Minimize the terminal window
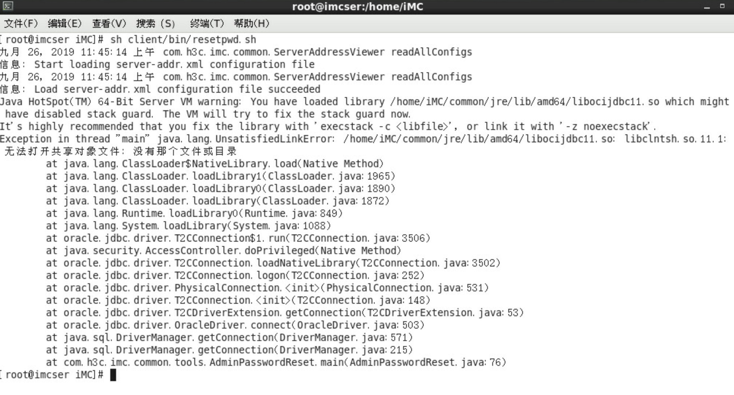 [707, 7]
